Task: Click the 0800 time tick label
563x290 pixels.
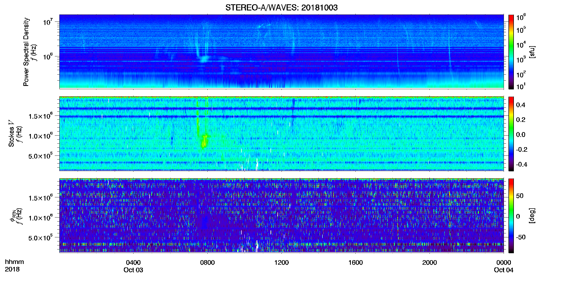Action: click(207, 263)
